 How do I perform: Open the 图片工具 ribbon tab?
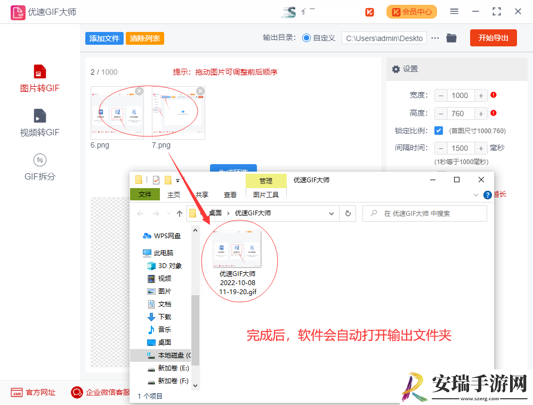coord(266,195)
